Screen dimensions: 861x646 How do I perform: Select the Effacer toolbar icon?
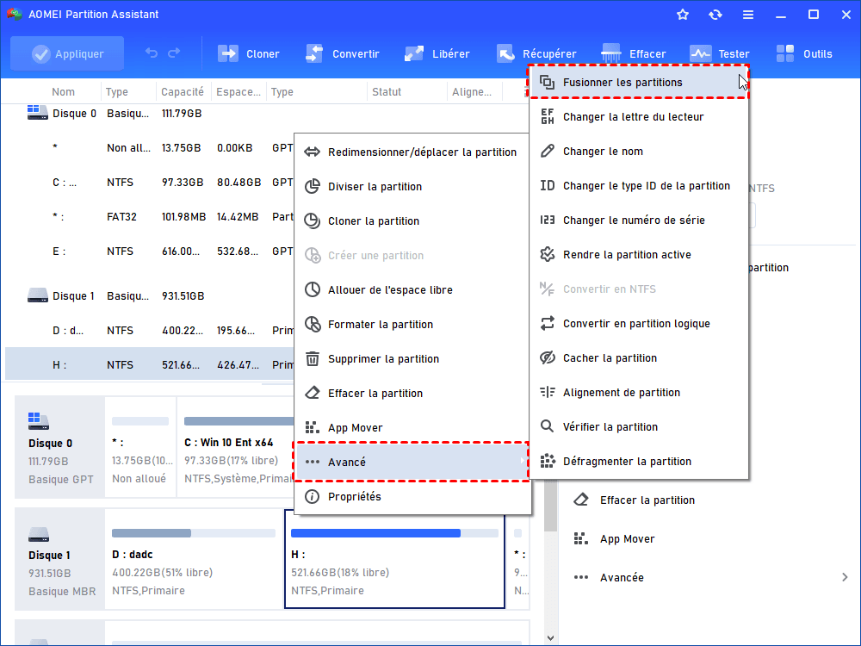click(x=612, y=53)
